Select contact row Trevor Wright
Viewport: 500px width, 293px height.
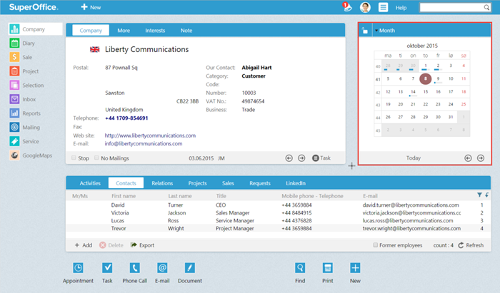277,228
